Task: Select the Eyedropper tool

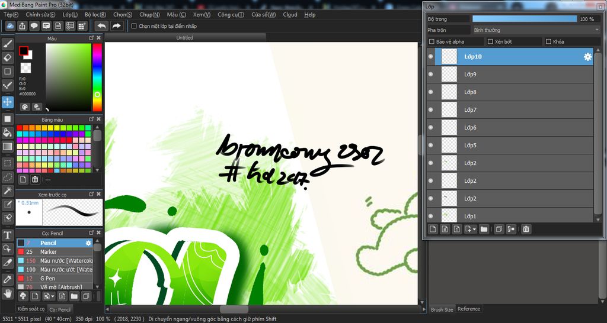Action: click(8, 279)
